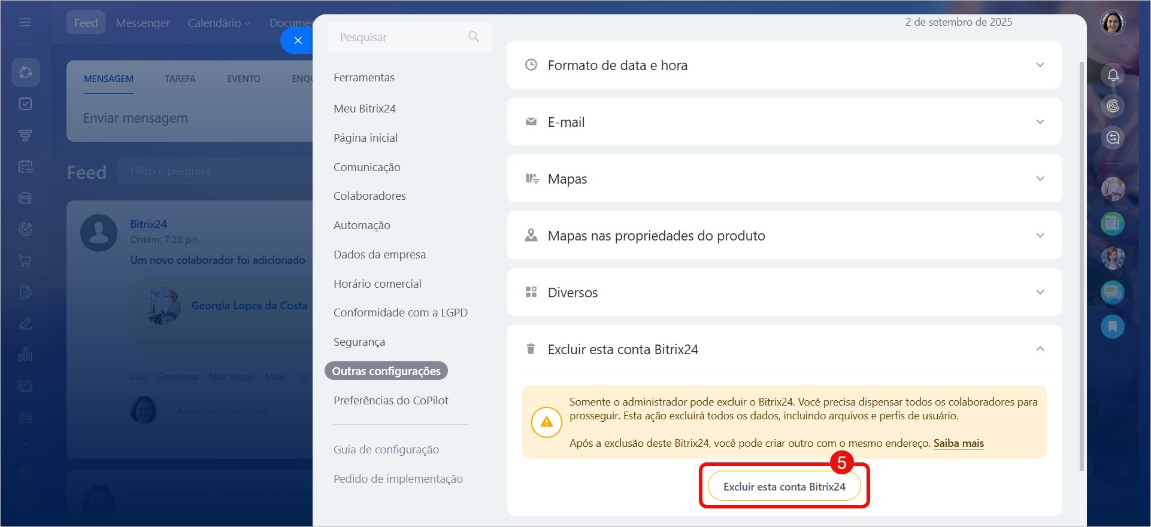The image size is (1151, 527).
Task: Open Pedido de implementação link
Action: point(398,479)
